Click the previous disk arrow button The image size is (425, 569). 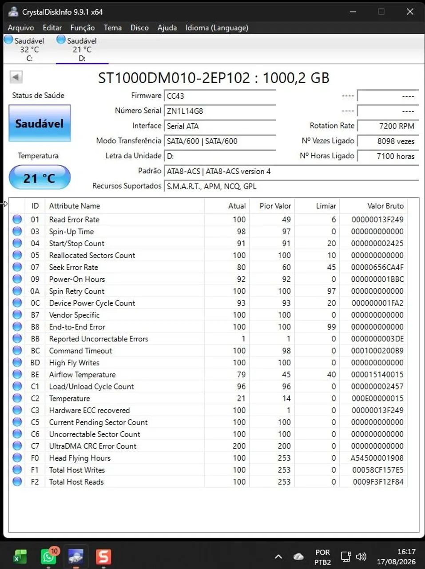16,77
